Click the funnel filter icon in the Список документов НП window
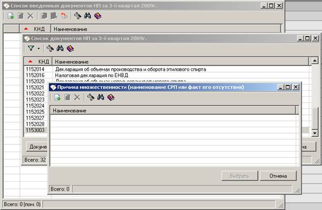This screenshot has width=322, height=210. pyautogui.click(x=31, y=48)
